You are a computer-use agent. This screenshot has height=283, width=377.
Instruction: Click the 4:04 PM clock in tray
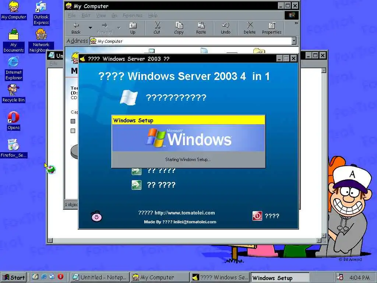point(360,278)
